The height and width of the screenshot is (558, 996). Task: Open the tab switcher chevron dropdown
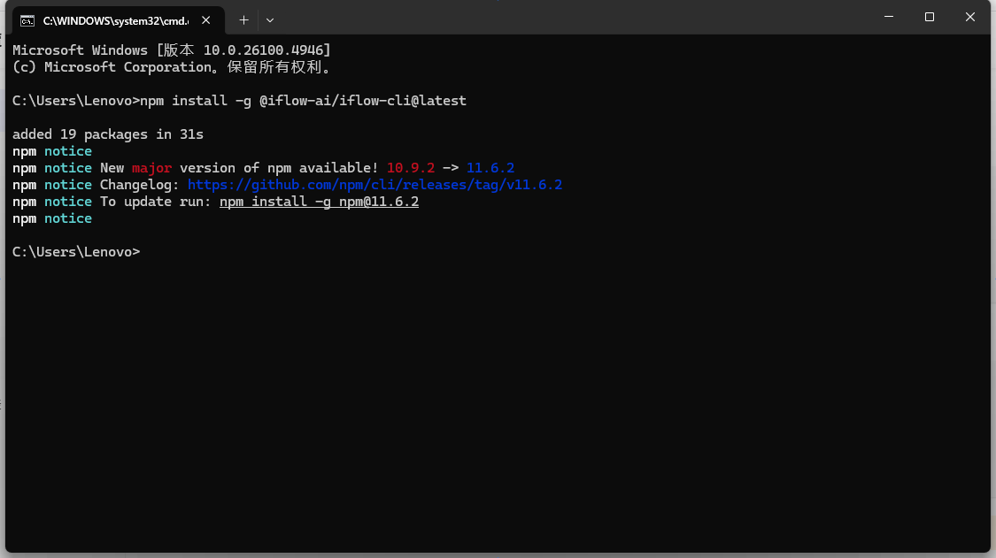(x=269, y=19)
